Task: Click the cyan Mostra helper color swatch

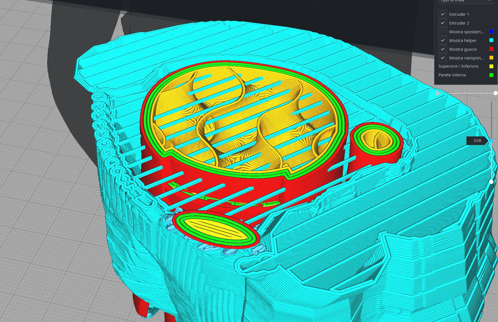Action: point(491,40)
